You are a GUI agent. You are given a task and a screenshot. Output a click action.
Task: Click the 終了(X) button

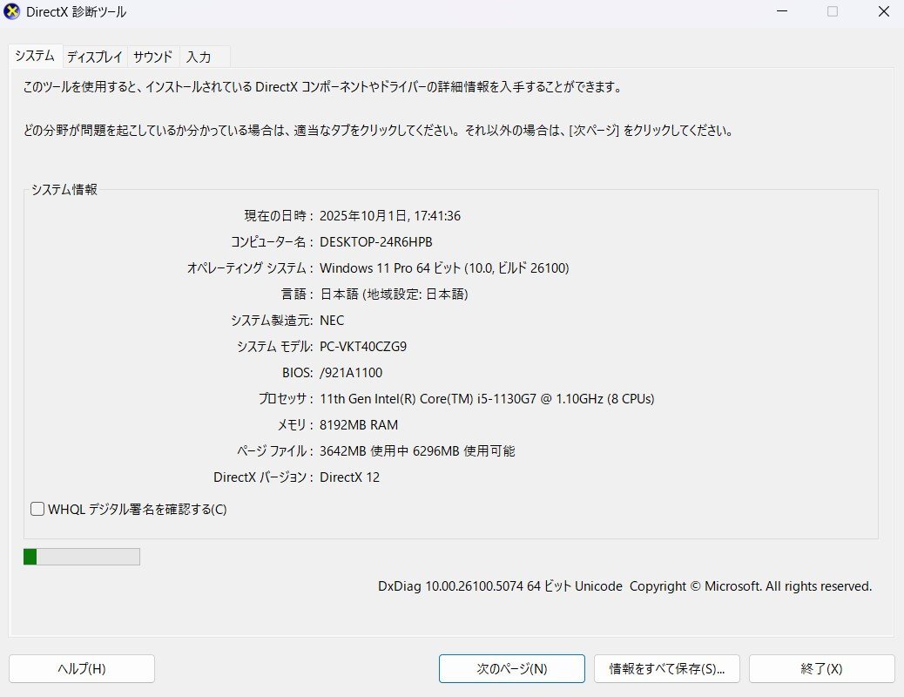tap(820, 668)
